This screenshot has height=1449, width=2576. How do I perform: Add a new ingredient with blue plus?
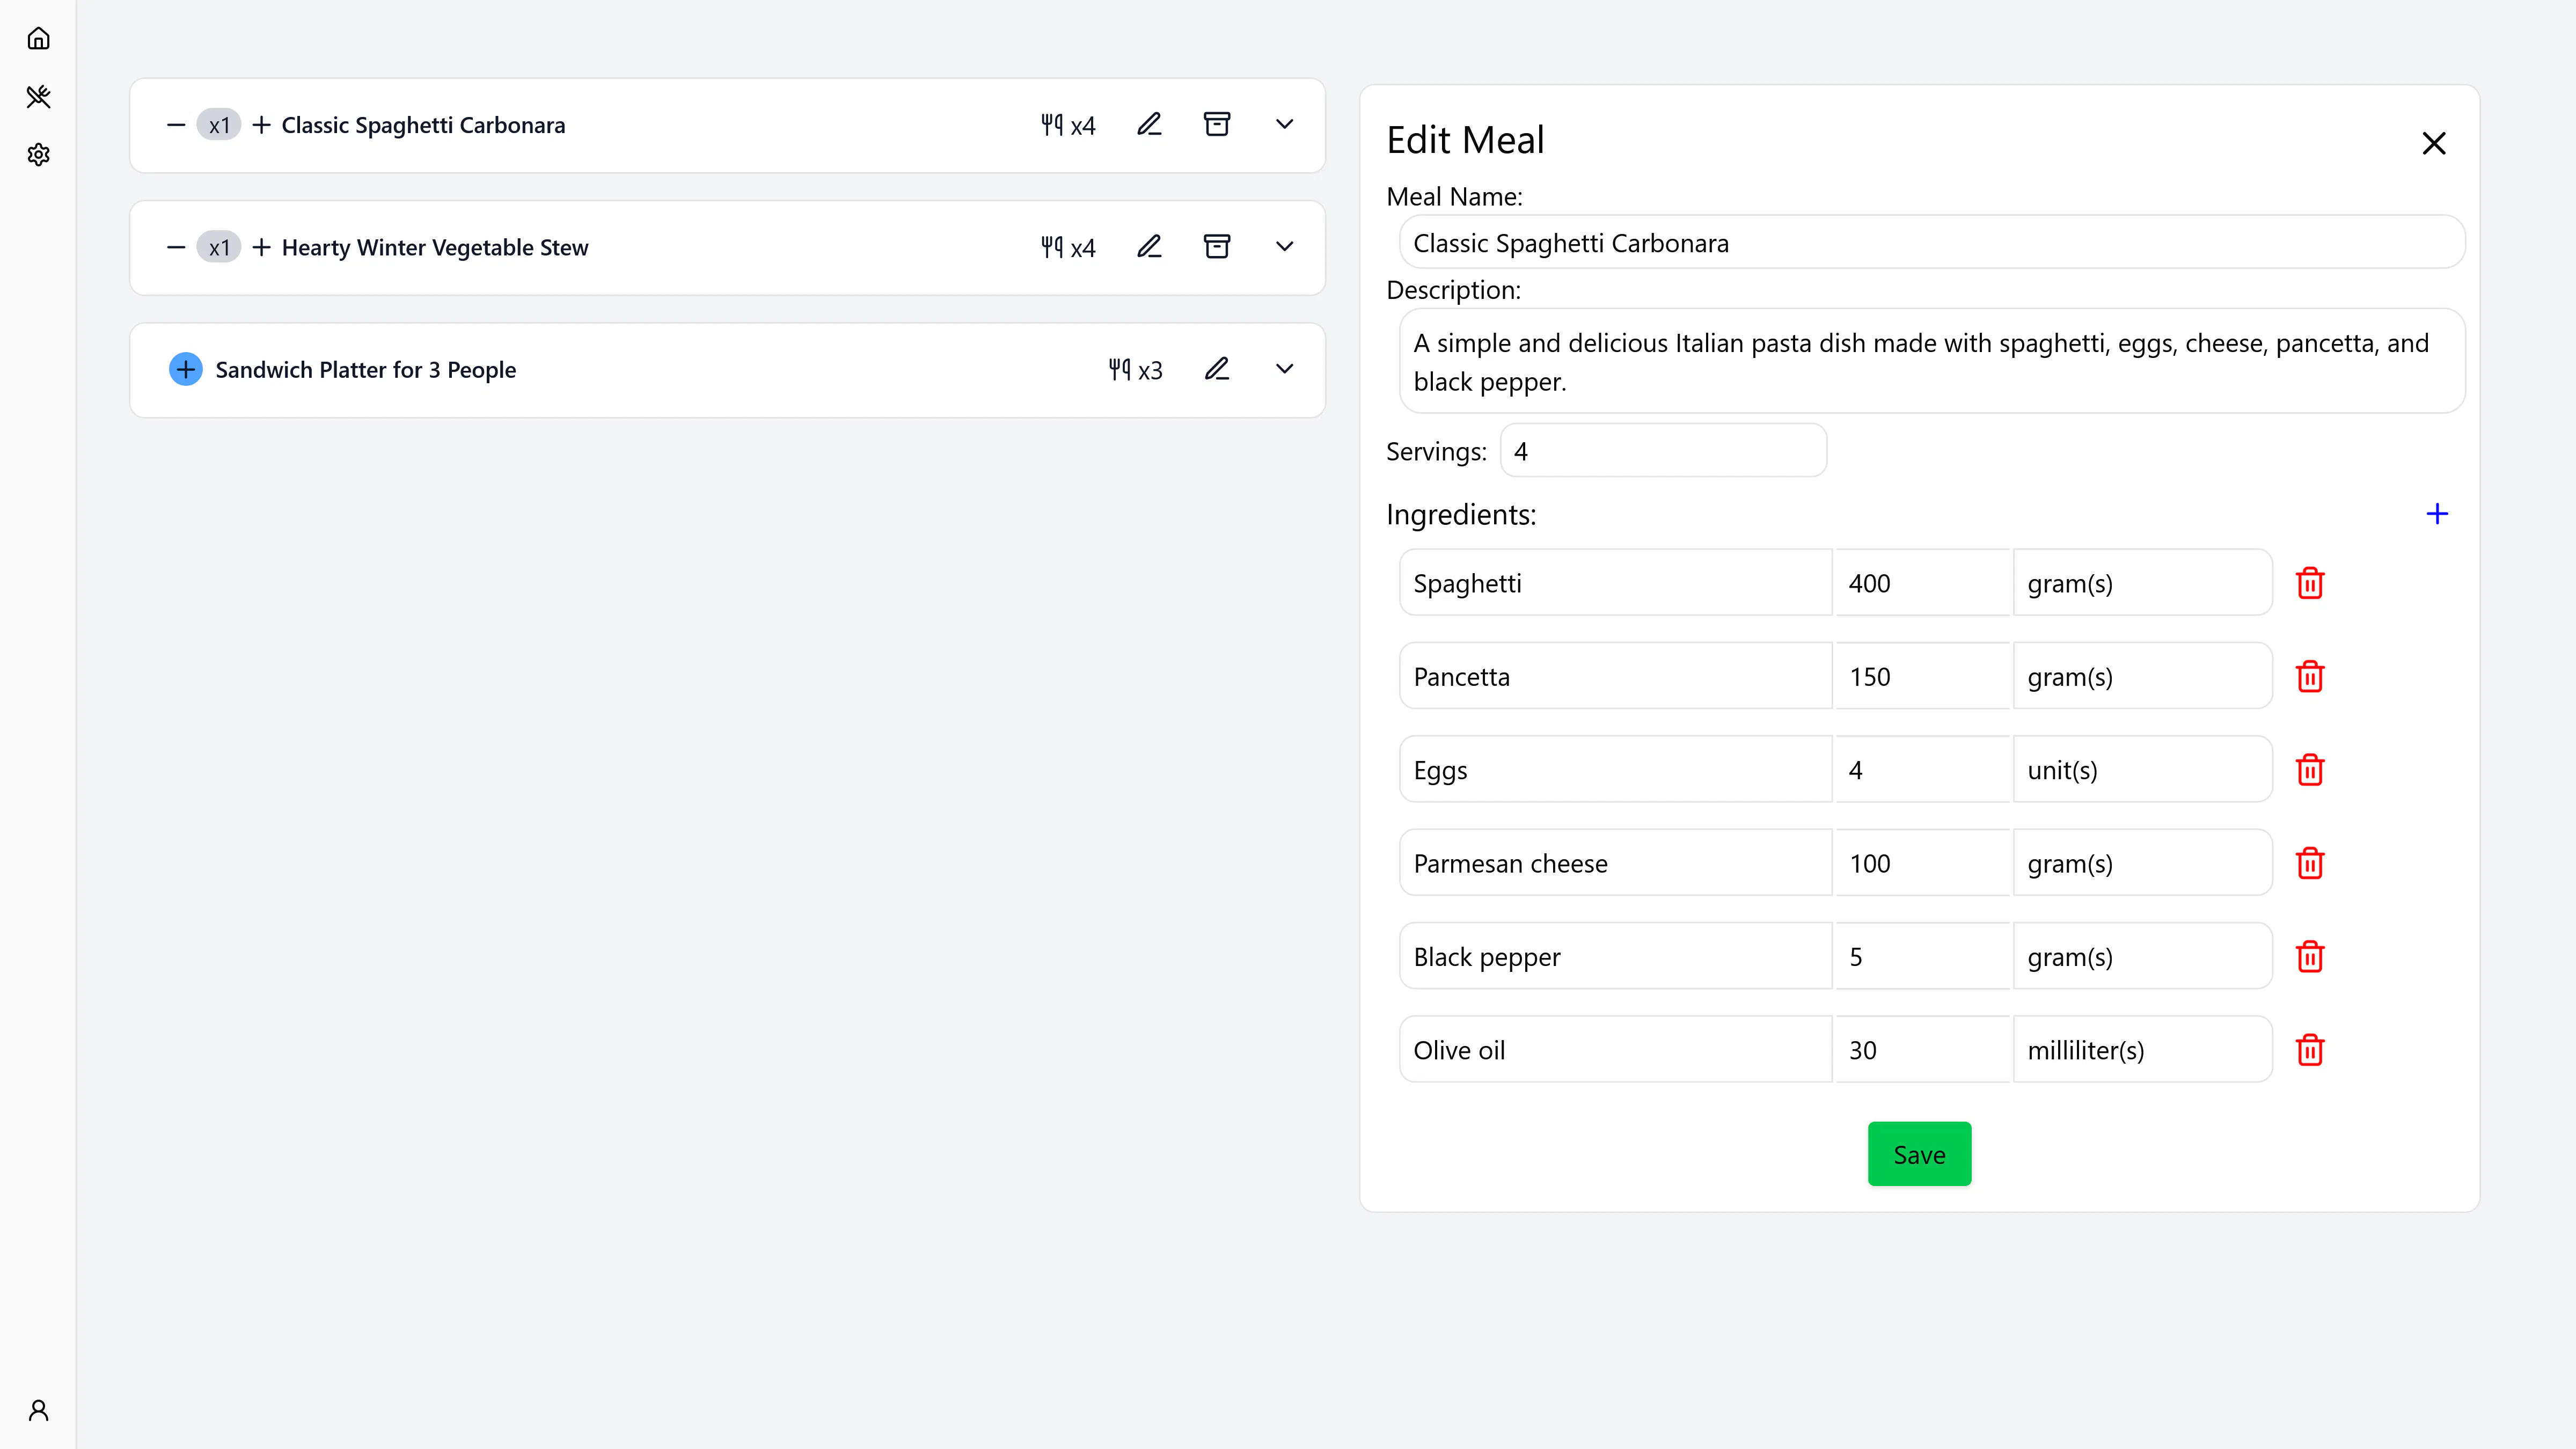2437,514
